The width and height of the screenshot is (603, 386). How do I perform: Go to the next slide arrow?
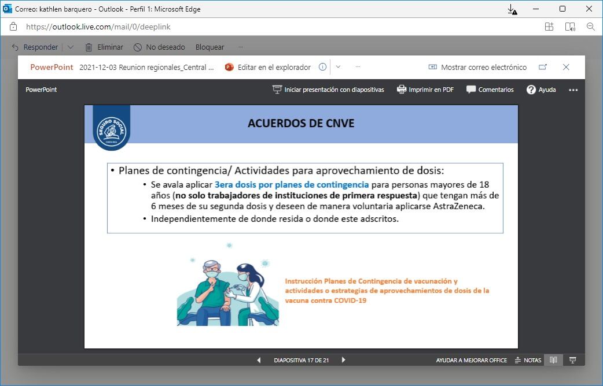click(343, 360)
